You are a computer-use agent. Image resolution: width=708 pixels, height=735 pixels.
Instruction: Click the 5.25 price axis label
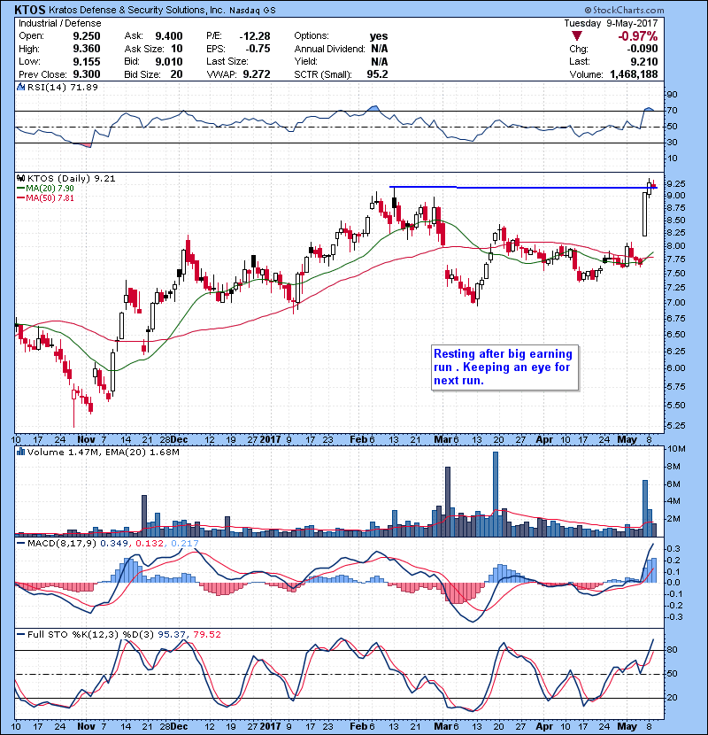coord(675,426)
